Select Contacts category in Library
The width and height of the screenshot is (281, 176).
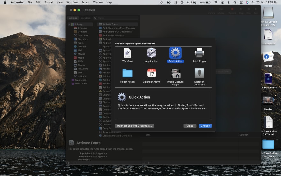pyautogui.click(x=80, y=32)
